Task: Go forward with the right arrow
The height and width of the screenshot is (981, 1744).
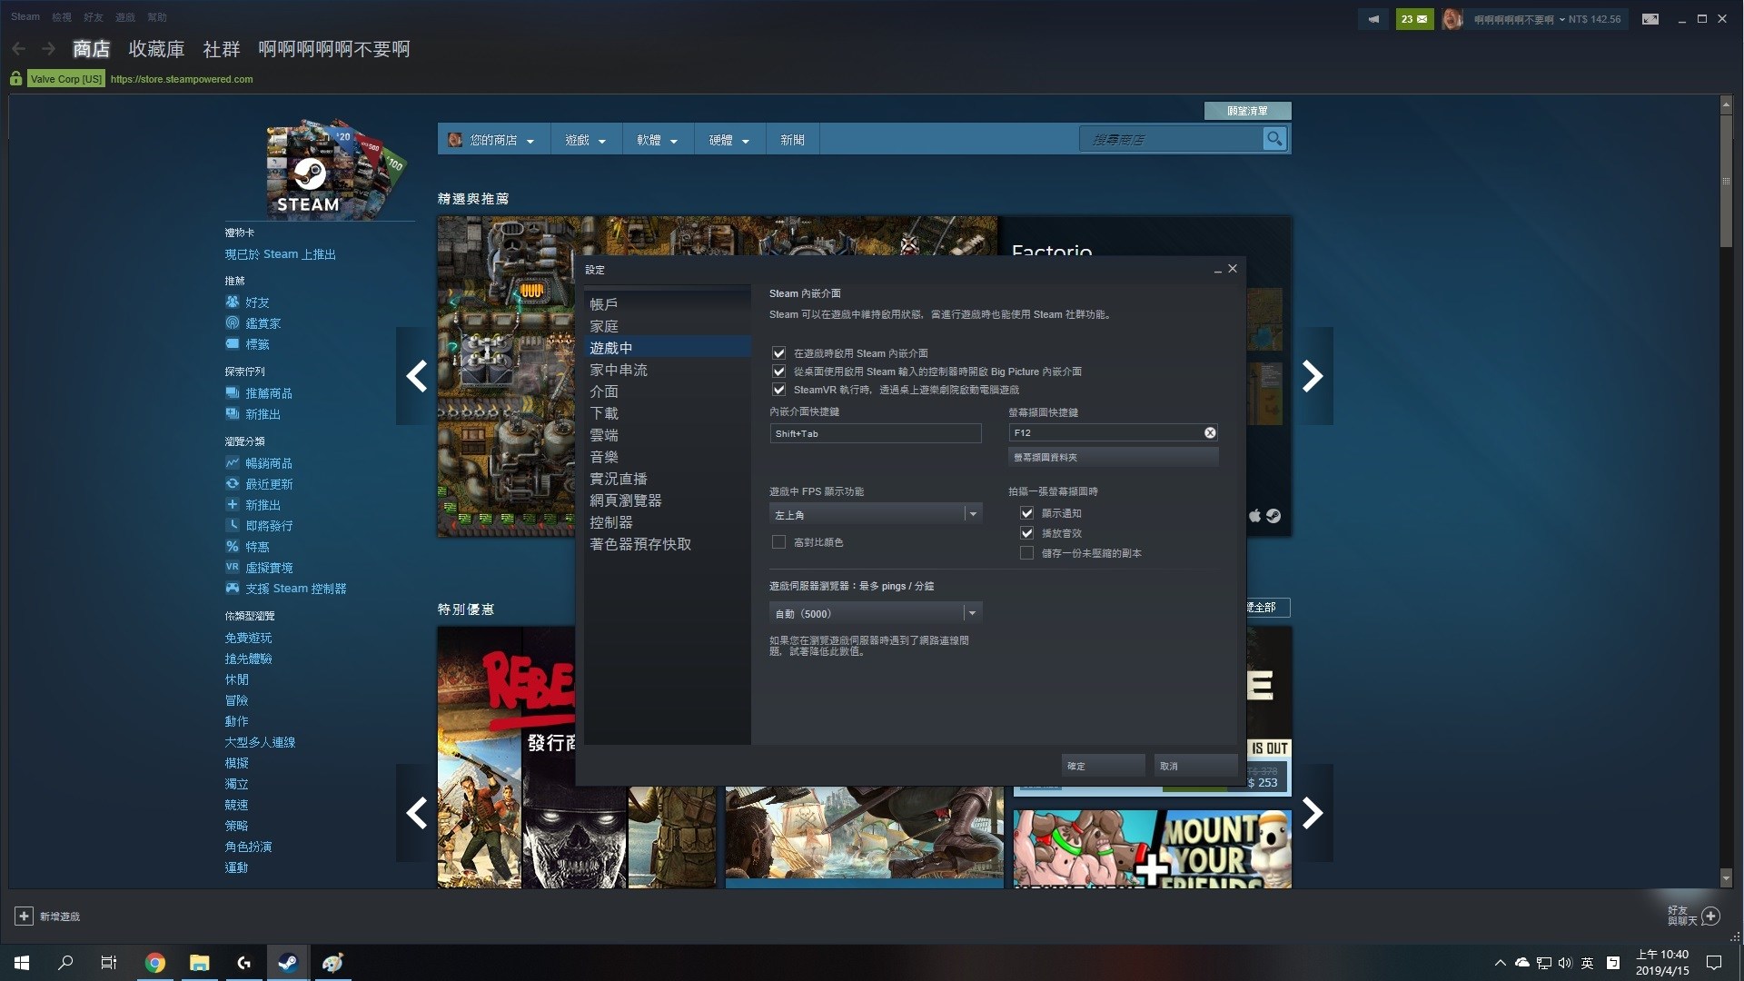Action: coord(48,48)
